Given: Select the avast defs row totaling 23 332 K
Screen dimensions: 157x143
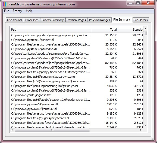Looking at the screenshot, I should [x=76, y=44].
